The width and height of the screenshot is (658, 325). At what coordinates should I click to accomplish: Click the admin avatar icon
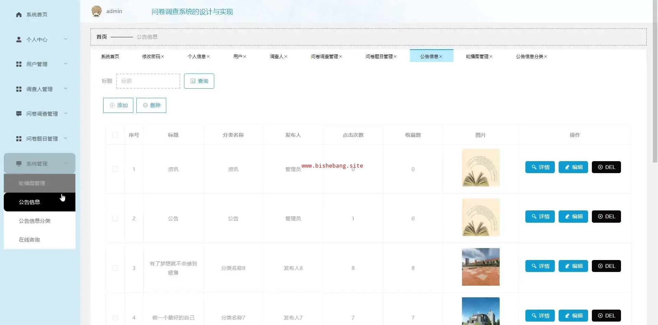coord(97,11)
